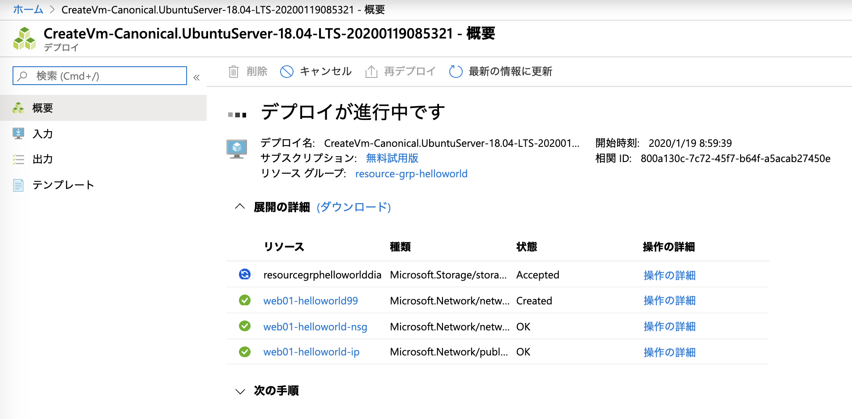Click the 相関 ID value 800a130c-7c72-45f7-b64f-a5acab27450e
The height and width of the screenshot is (419, 852).
point(736,158)
